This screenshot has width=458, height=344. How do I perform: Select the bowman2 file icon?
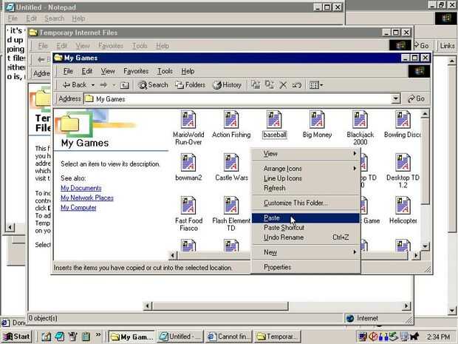click(x=188, y=163)
